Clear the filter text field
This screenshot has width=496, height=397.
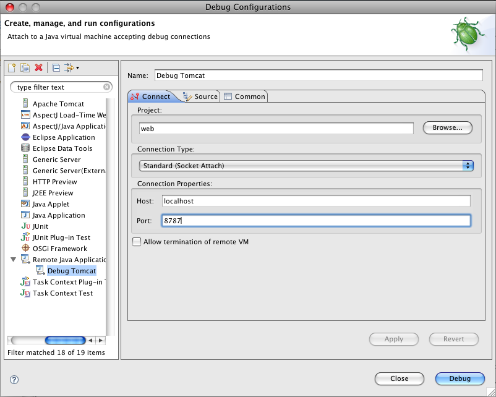(107, 87)
